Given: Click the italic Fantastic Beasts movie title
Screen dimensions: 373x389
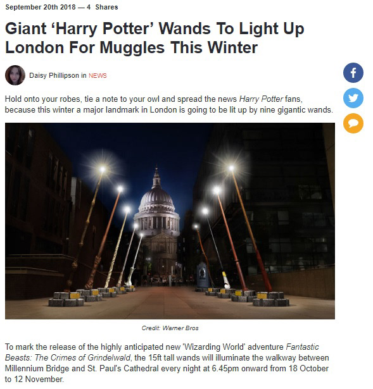Looking at the screenshot, I should tap(162, 352).
